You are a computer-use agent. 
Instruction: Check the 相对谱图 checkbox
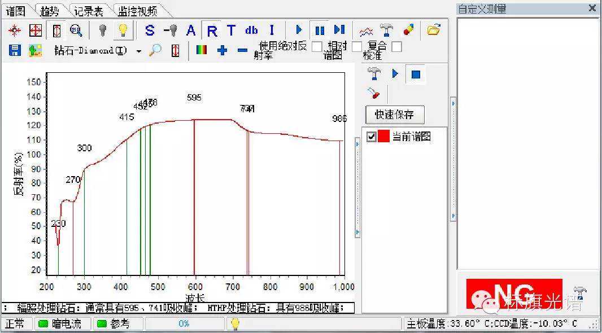[x=356, y=47]
